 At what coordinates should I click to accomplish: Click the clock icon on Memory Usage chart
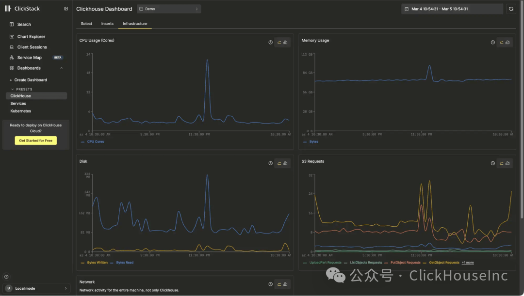coord(493,42)
